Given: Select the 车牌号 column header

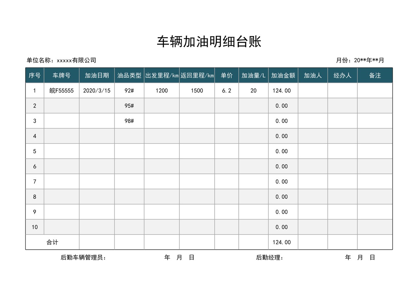Looking at the screenshot, I should click(x=62, y=75).
